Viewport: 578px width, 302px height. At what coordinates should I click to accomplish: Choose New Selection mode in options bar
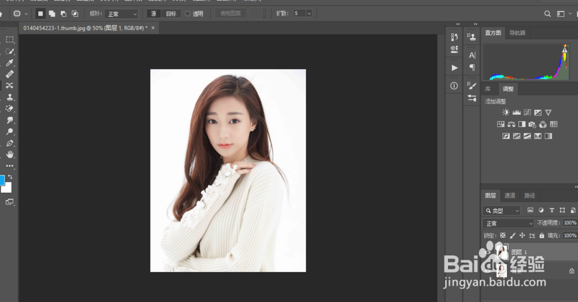(x=40, y=14)
